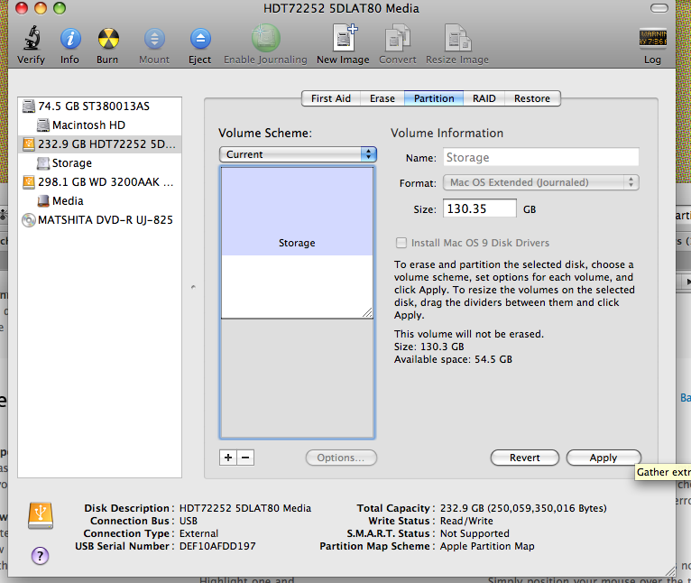Screen dimensions: 691x583
Task: Switch to the Erase tab
Action: point(382,98)
